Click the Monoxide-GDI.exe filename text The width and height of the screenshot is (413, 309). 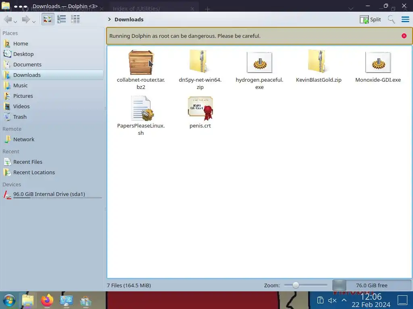click(378, 80)
